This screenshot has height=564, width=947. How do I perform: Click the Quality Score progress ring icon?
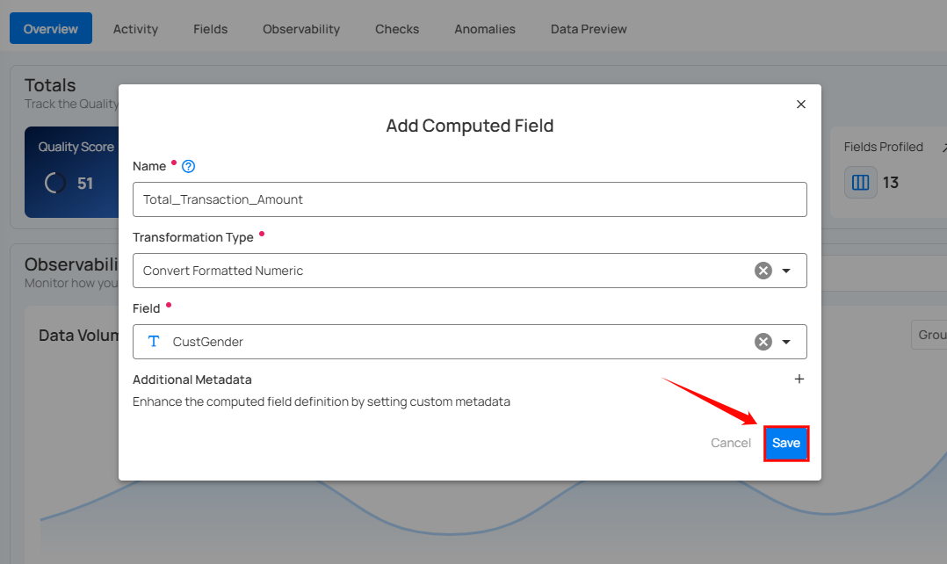click(x=54, y=183)
